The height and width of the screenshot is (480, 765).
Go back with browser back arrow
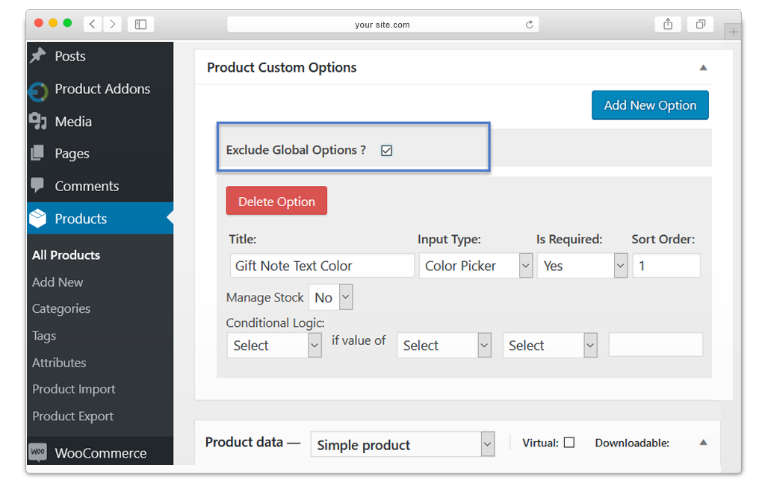pyautogui.click(x=92, y=24)
